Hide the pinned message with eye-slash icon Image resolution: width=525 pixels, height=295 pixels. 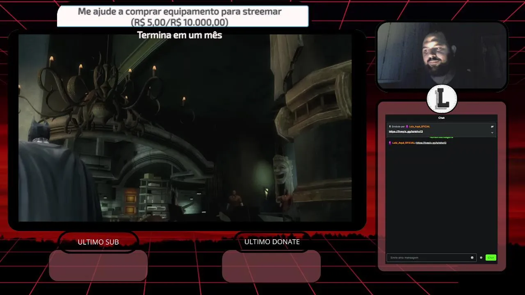(492, 127)
